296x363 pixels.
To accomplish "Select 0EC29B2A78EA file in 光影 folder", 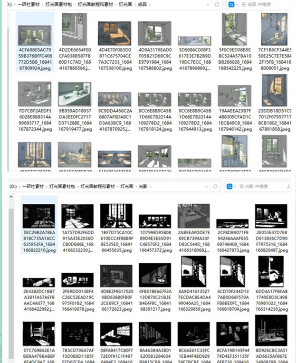I will click(39, 215).
